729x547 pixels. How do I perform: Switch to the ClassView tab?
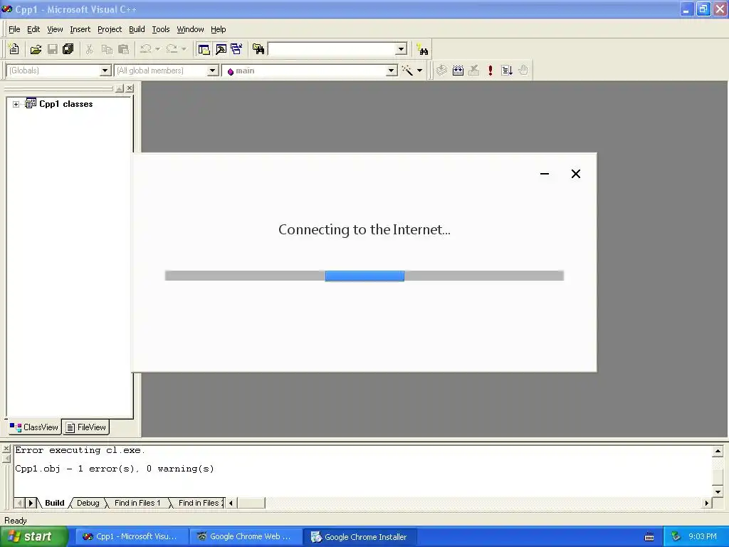[x=34, y=427]
